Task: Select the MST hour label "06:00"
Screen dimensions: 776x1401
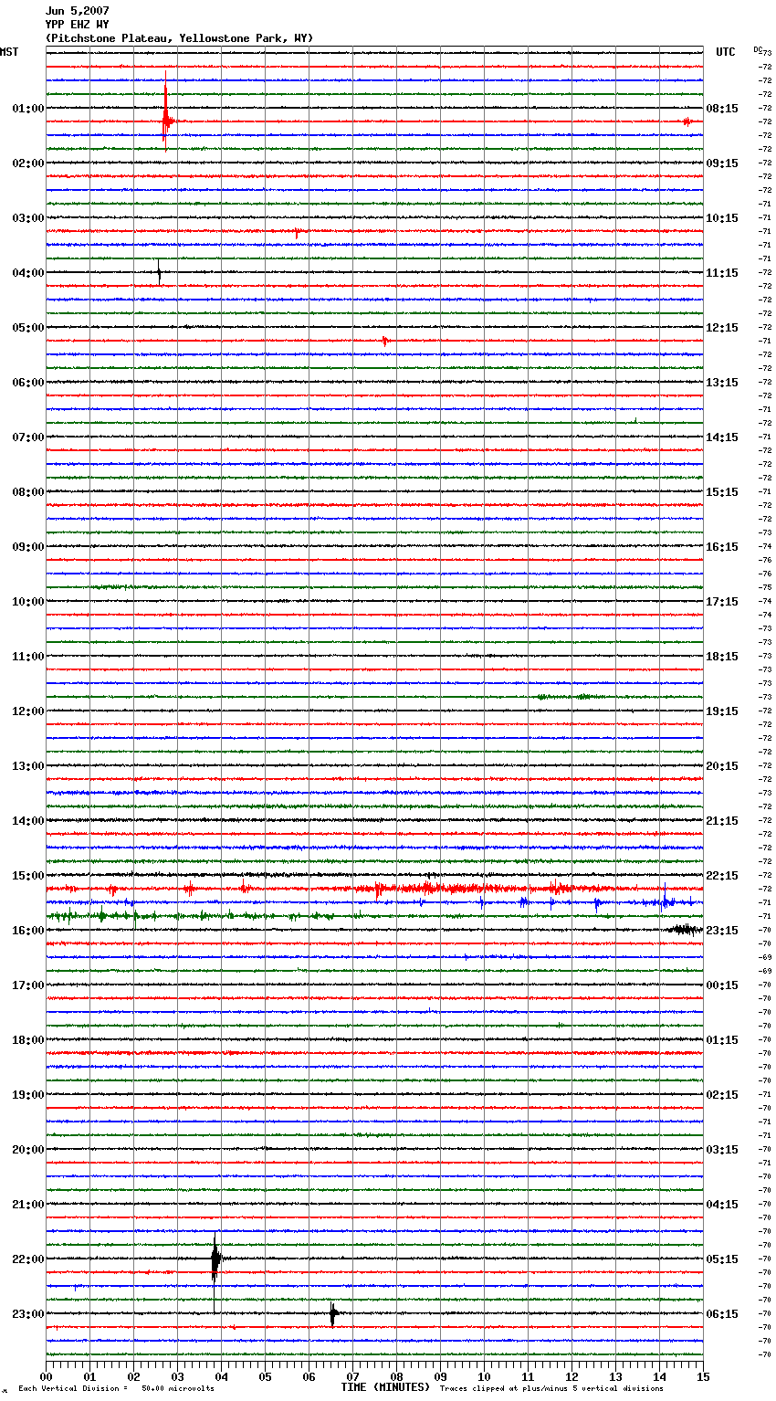Action: coord(27,382)
